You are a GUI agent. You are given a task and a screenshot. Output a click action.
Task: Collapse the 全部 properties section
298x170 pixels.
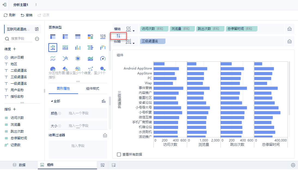52,101
